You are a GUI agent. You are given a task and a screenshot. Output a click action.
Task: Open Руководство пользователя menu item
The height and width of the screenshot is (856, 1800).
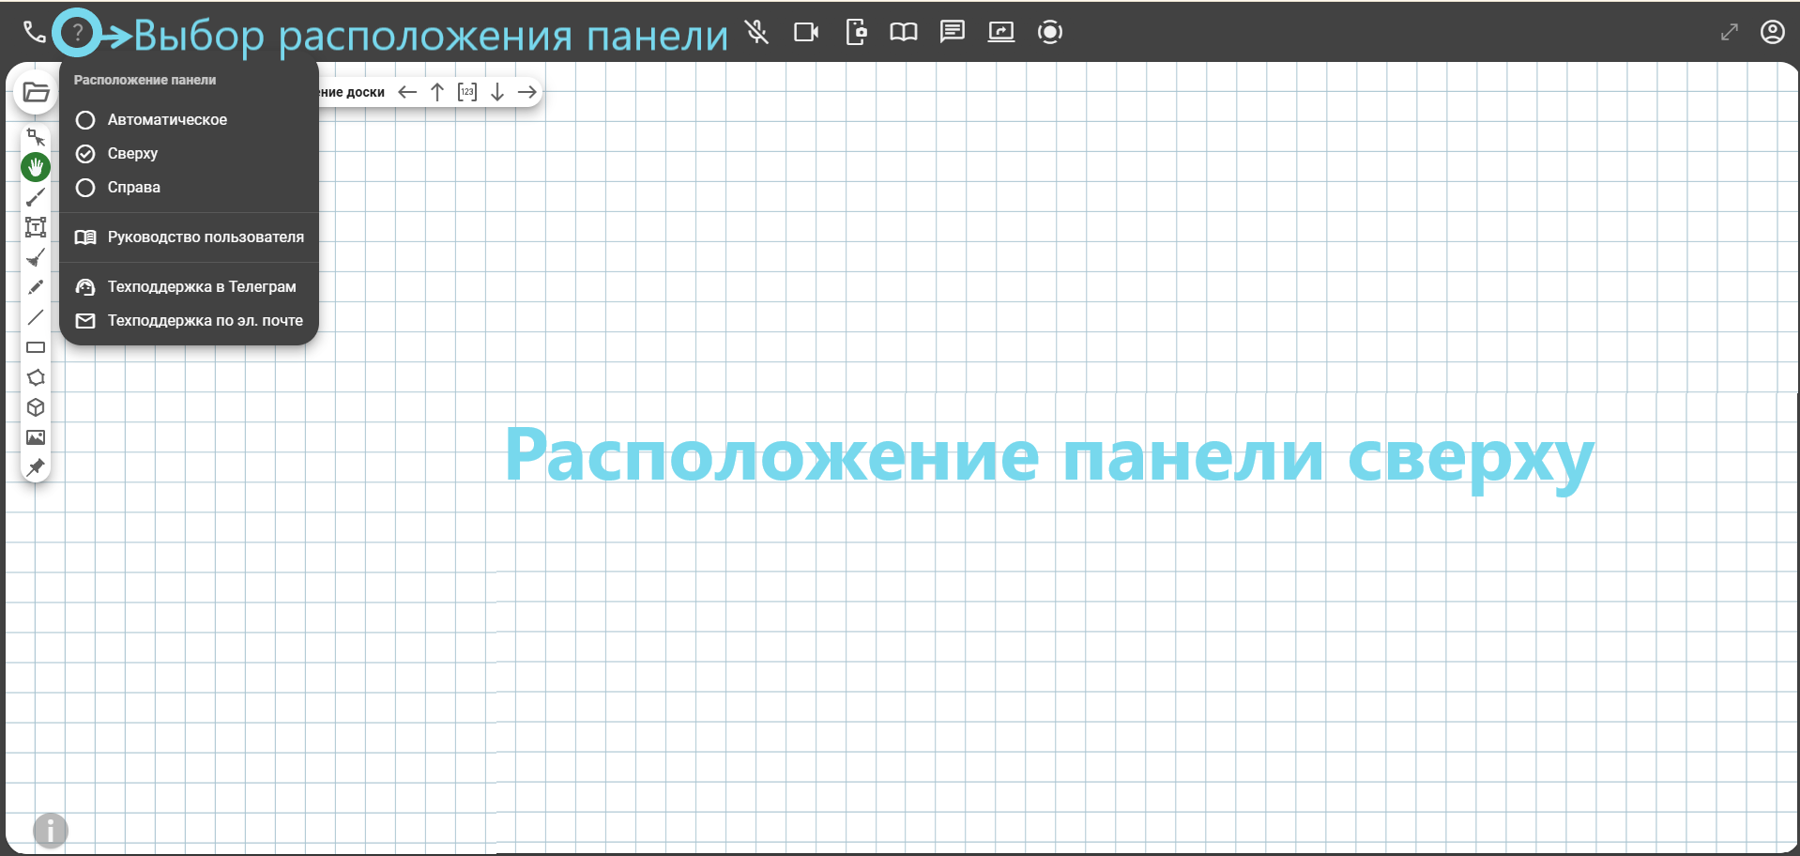[x=205, y=237]
